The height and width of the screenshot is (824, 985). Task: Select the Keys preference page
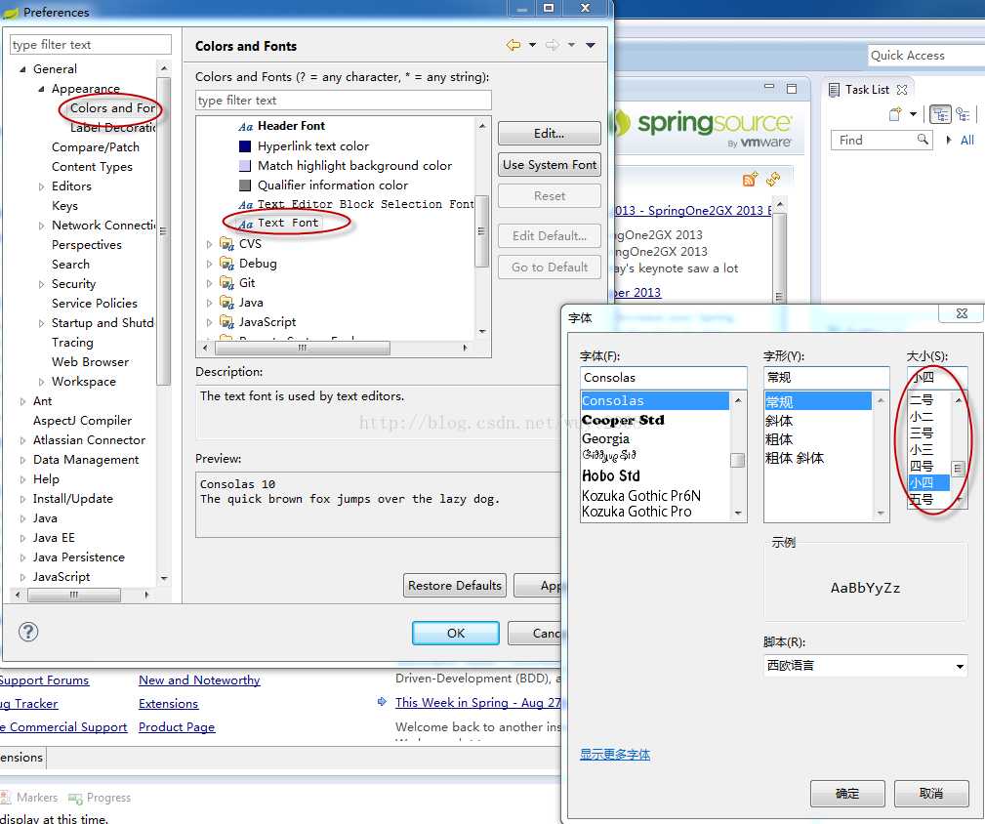64,205
